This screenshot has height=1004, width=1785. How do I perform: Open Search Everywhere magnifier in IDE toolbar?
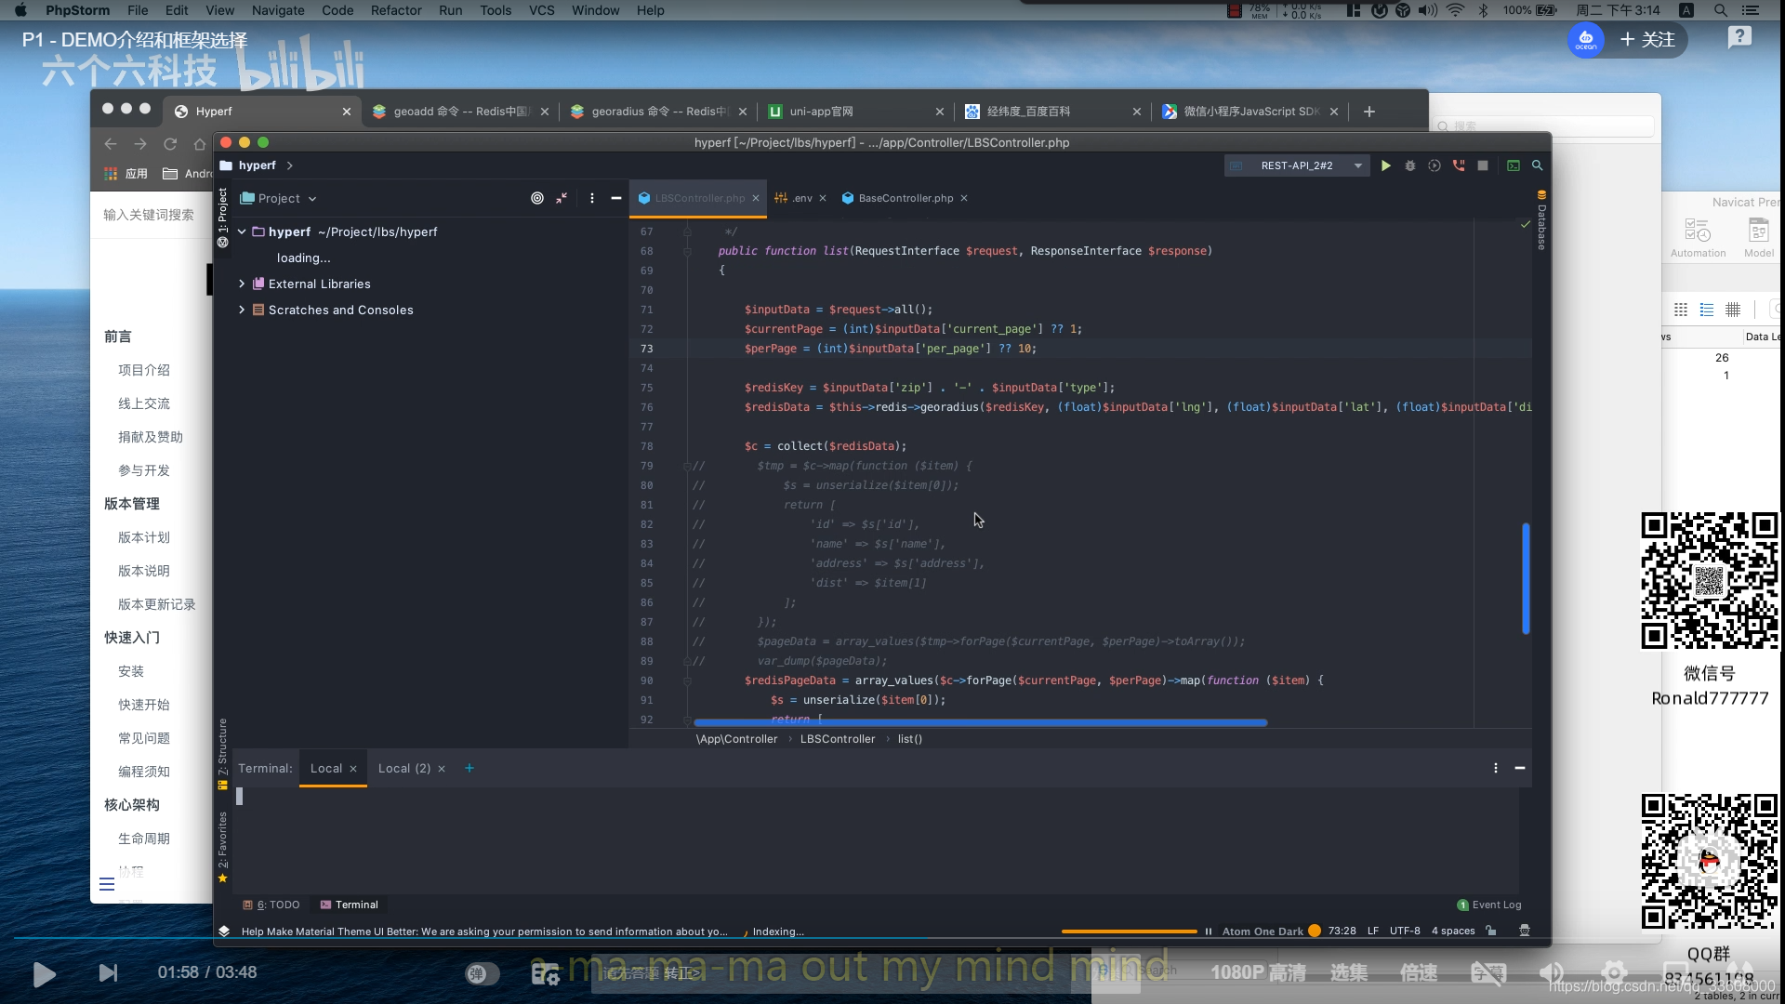tap(1537, 165)
